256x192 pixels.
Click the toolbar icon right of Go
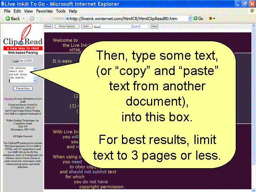coord(211,18)
